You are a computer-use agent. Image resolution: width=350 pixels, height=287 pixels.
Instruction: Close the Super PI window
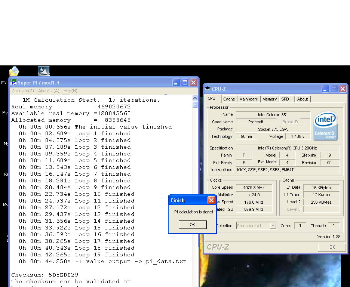pos(193,83)
